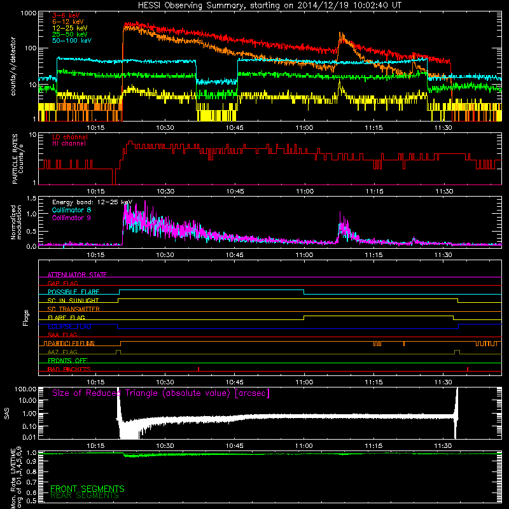Click the SC TRANSMITTER flag label
This screenshot has width=509, height=509.
coord(74,309)
